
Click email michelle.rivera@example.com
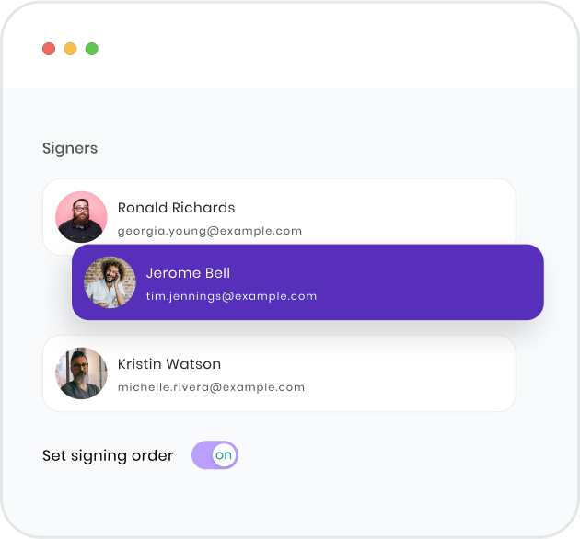211,387
